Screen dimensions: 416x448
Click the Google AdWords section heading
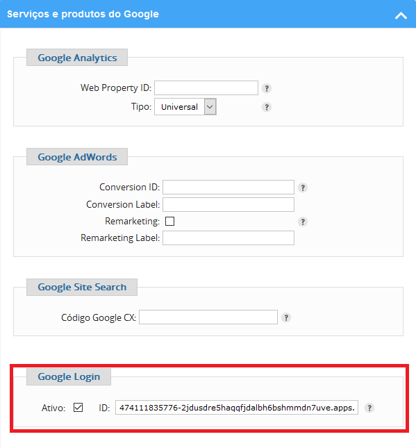pos(77,157)
